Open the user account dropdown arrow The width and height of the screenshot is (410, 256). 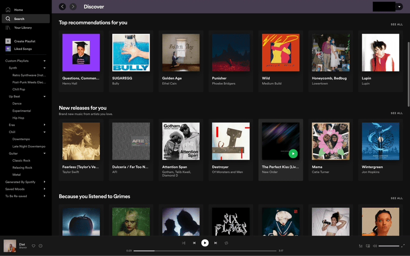pos(399,7)
